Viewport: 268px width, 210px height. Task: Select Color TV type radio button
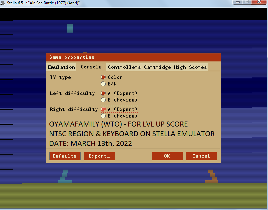103,77
